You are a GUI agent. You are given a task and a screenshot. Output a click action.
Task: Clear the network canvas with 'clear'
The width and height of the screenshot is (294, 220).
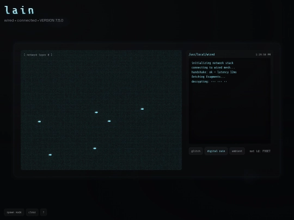point(32,212)
